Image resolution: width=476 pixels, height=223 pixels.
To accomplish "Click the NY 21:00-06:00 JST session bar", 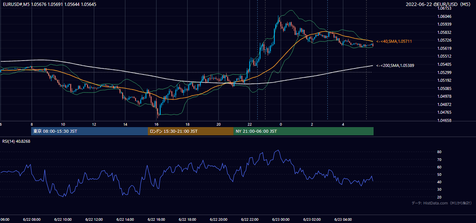I will point(304,131).
